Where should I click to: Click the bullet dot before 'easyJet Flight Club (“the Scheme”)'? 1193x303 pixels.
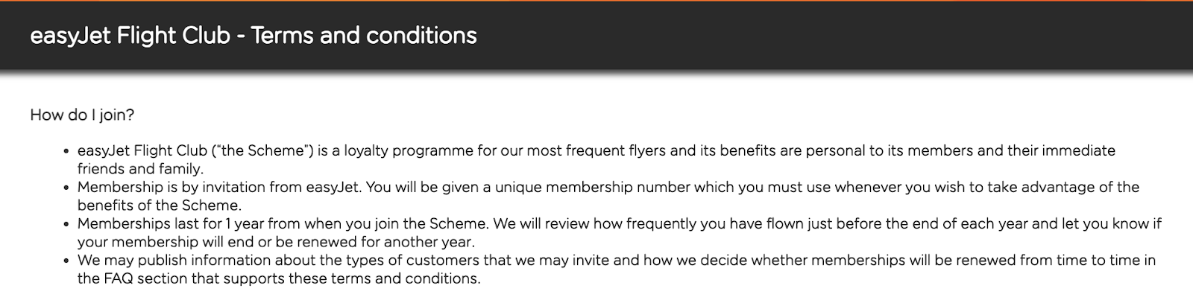[67, 151]
